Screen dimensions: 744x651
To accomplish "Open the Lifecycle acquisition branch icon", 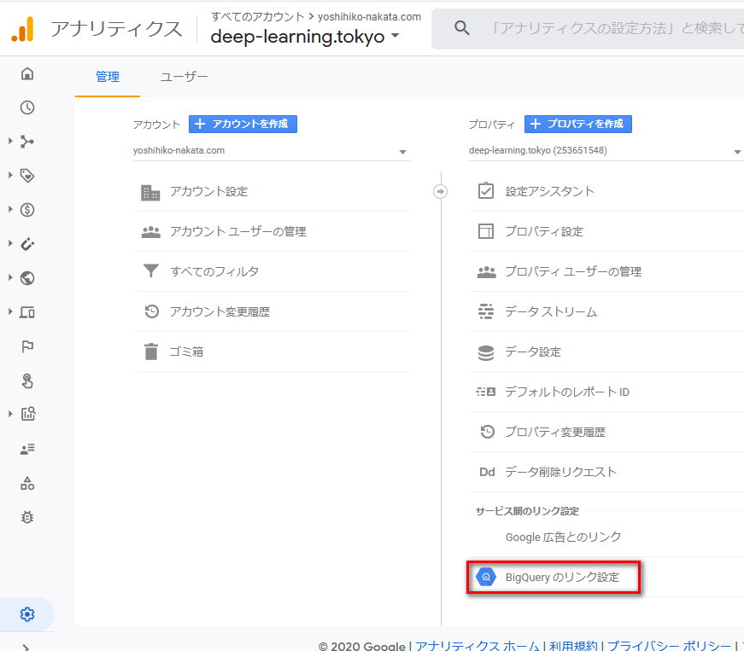I will (27, 142).
